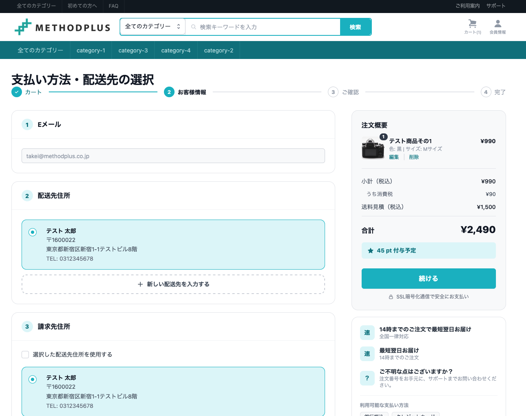Click the step 3 circle ご確認
The image size is (526, 416).
333,92
